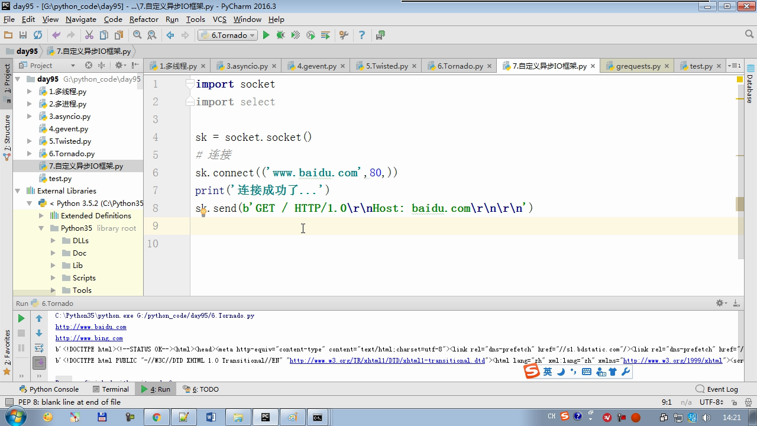The width and height of the screenshot is (757, 426).
Task: Click the Debug bug icon in toolbar
Action: point(281,35)
